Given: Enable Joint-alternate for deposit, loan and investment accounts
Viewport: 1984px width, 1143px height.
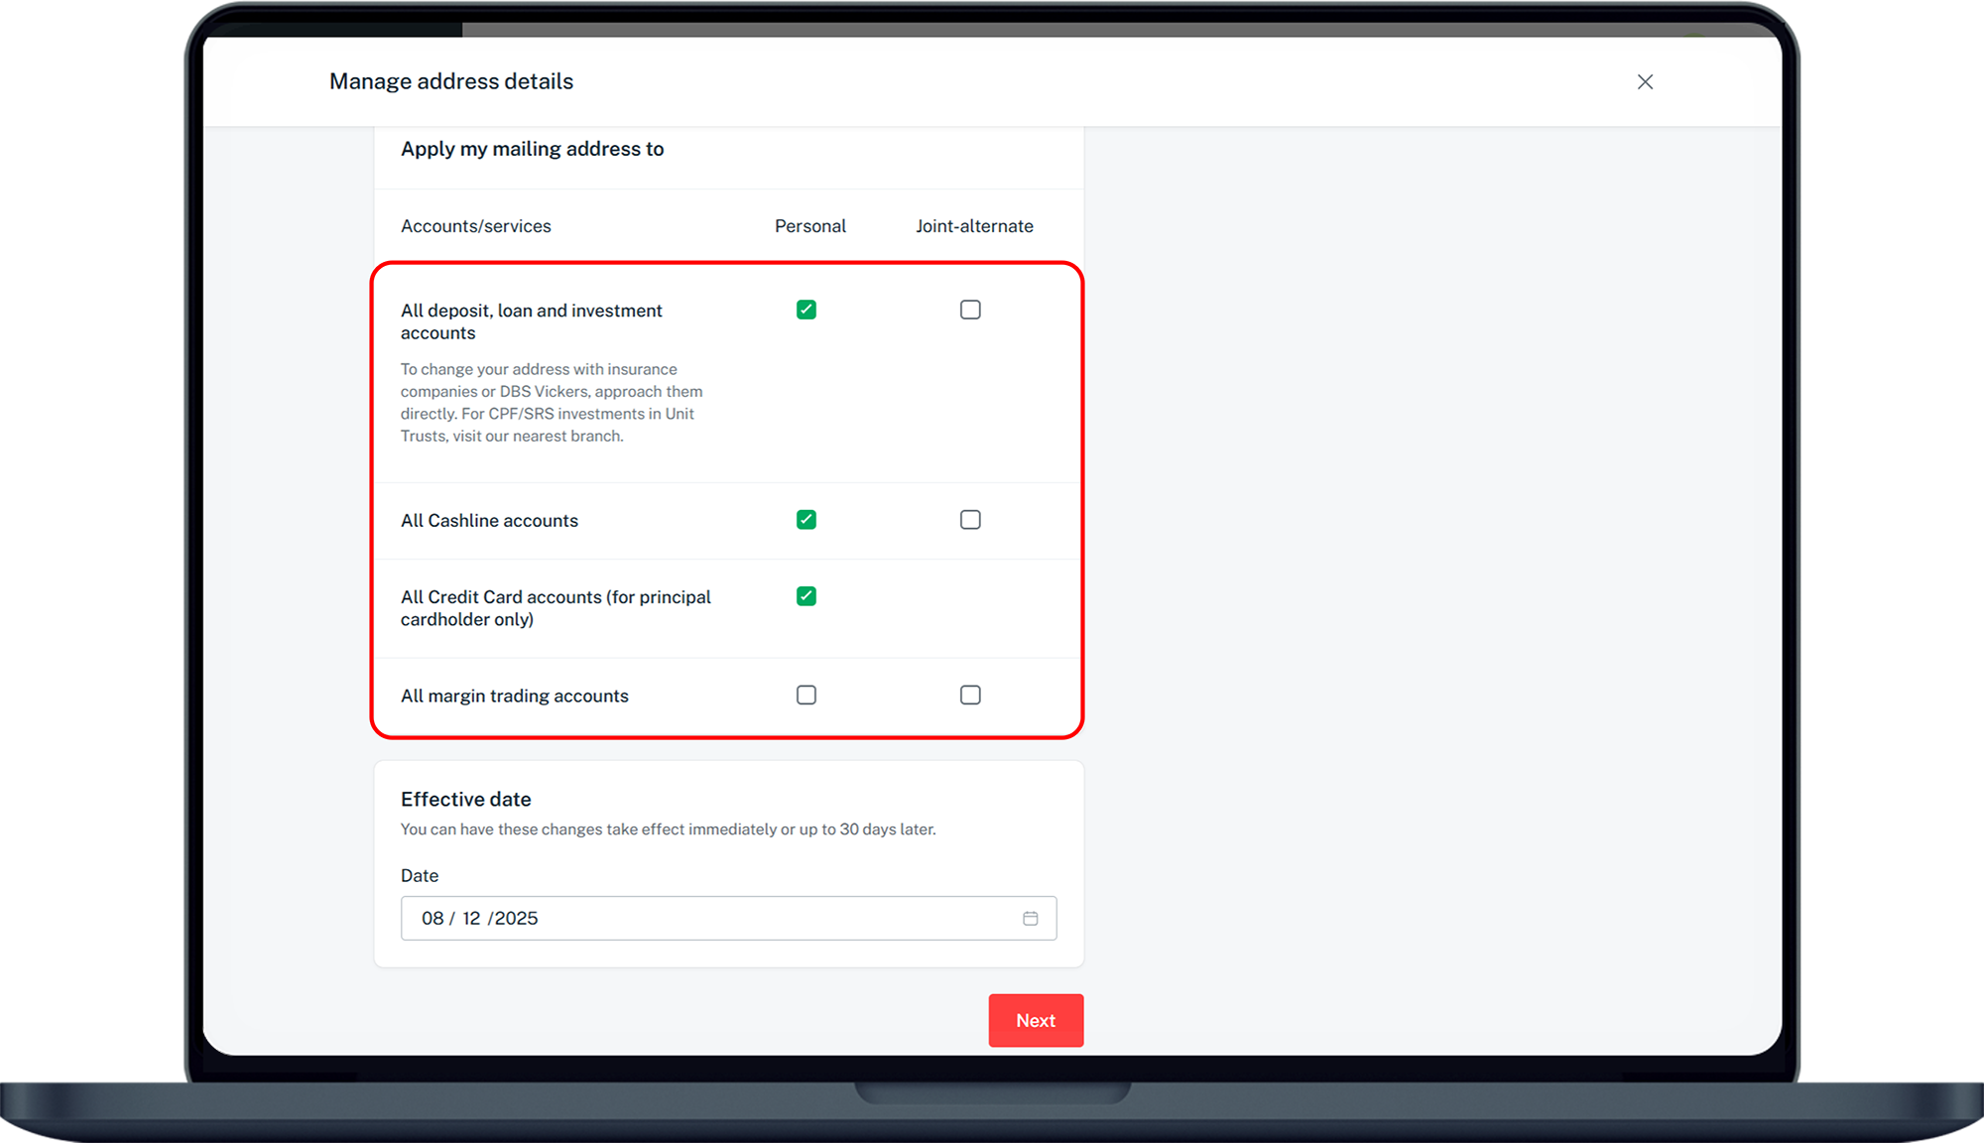Looking at the screenshot, I should (970, 309).
